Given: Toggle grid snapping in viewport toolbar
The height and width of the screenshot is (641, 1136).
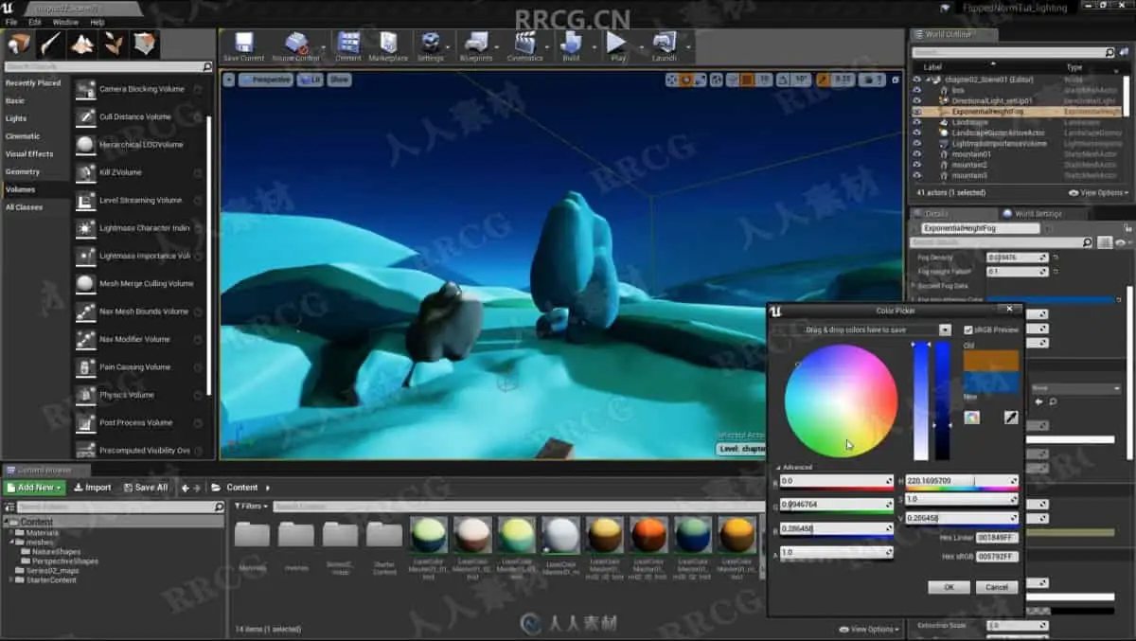Looking at the screenshot, I should (746, 80).
